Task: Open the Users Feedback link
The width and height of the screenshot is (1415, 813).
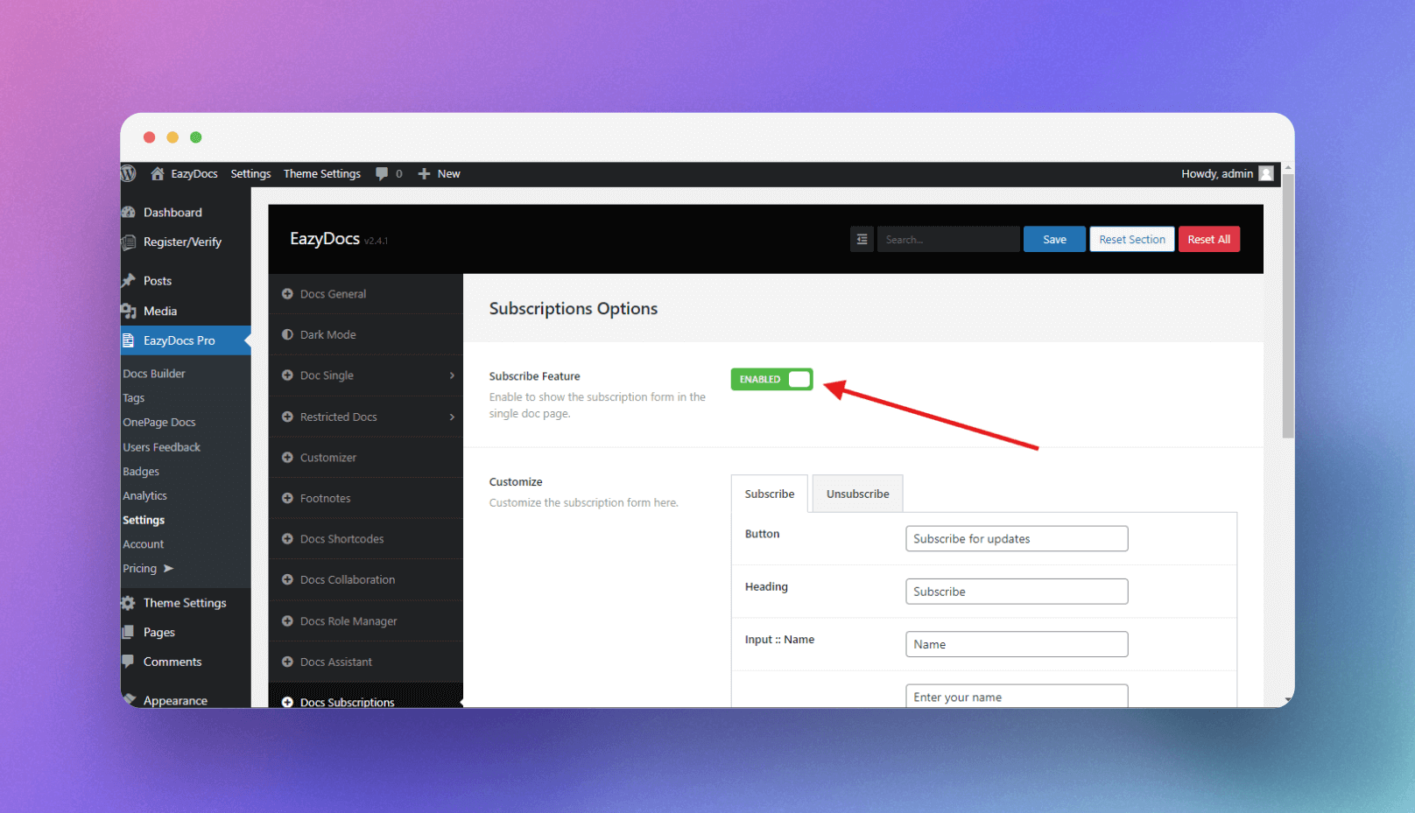Action: point(161,447)
